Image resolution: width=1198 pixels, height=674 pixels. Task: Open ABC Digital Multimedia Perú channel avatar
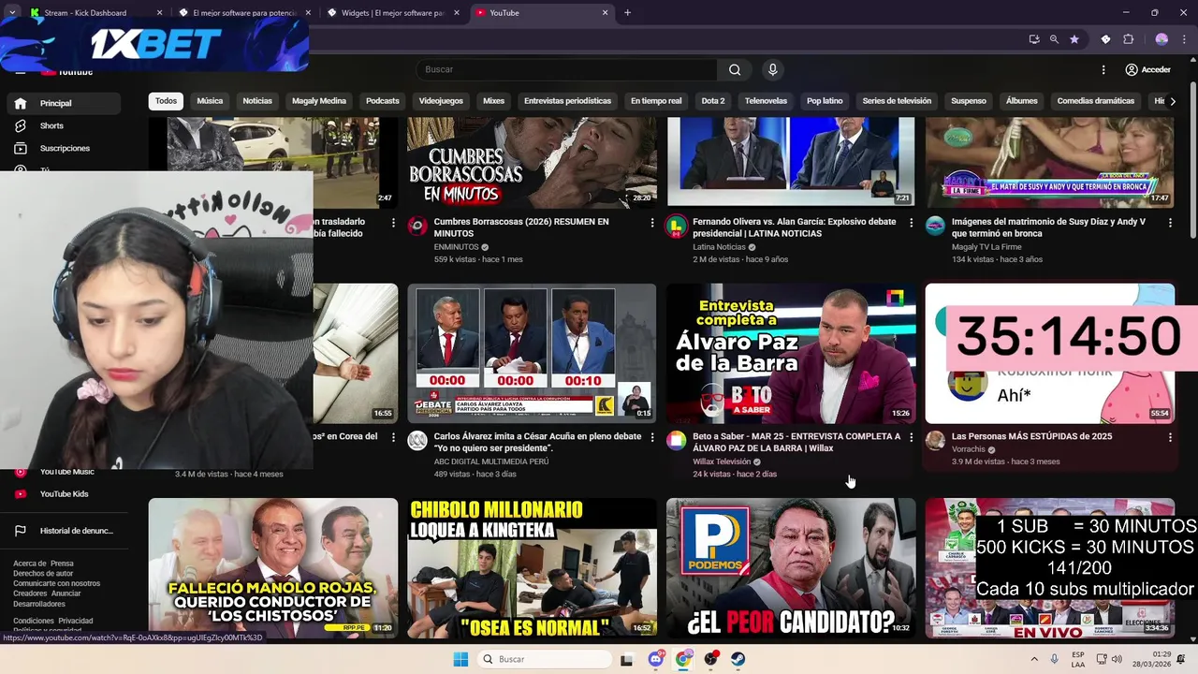[417, 440]
